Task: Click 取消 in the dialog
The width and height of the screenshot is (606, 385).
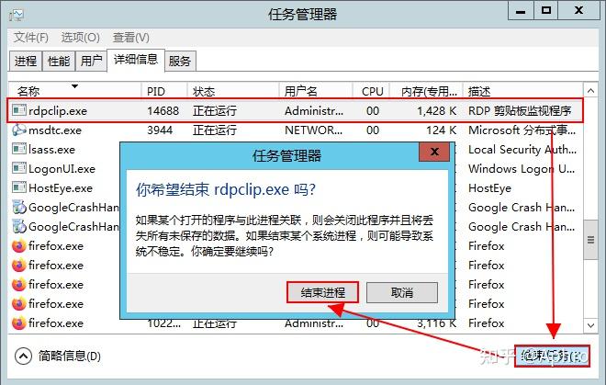Action: point(402,292)
